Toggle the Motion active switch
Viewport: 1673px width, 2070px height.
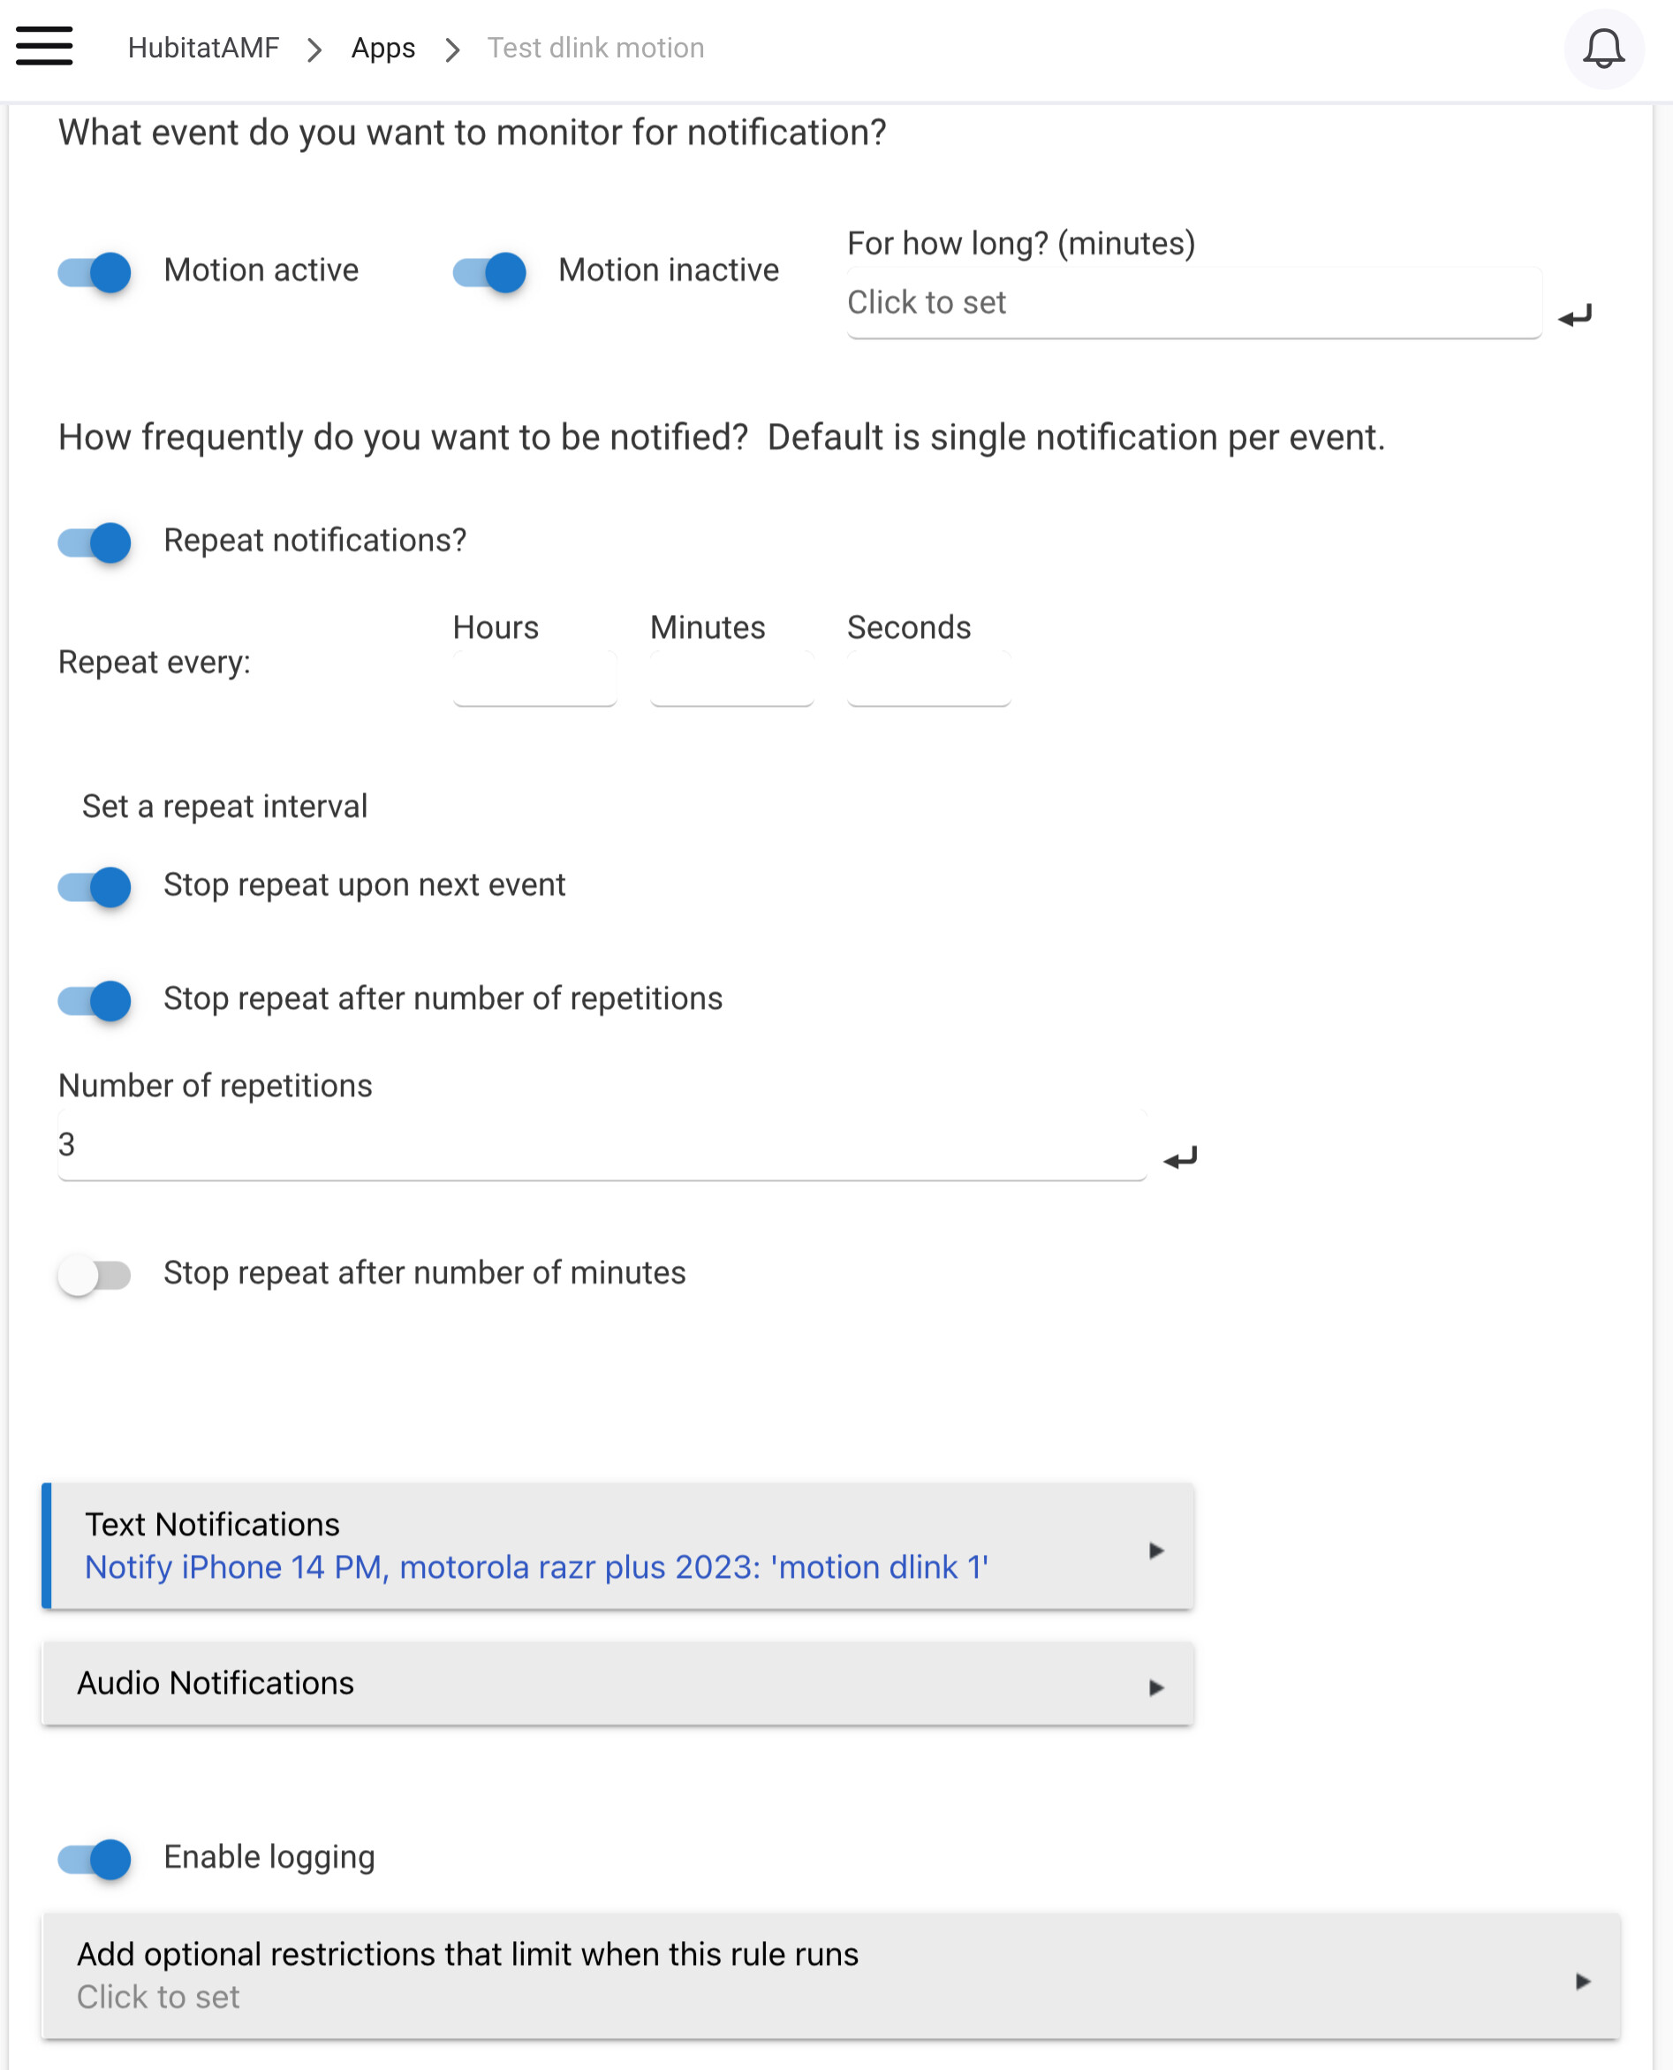tap(95, 273)
